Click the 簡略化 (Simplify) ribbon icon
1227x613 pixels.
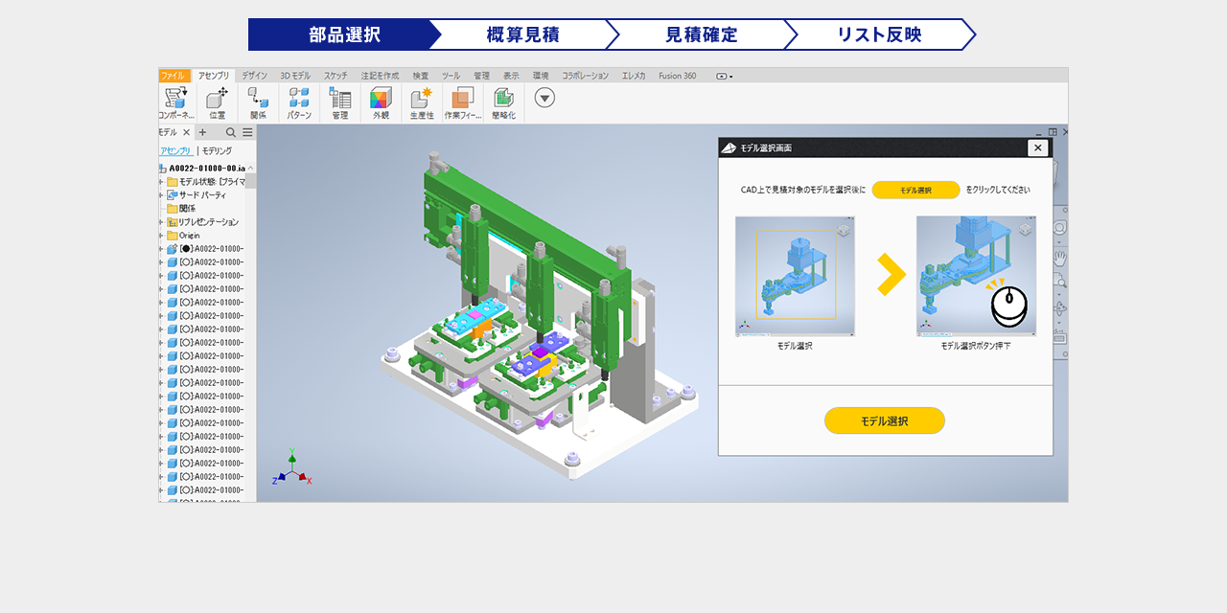503,99
